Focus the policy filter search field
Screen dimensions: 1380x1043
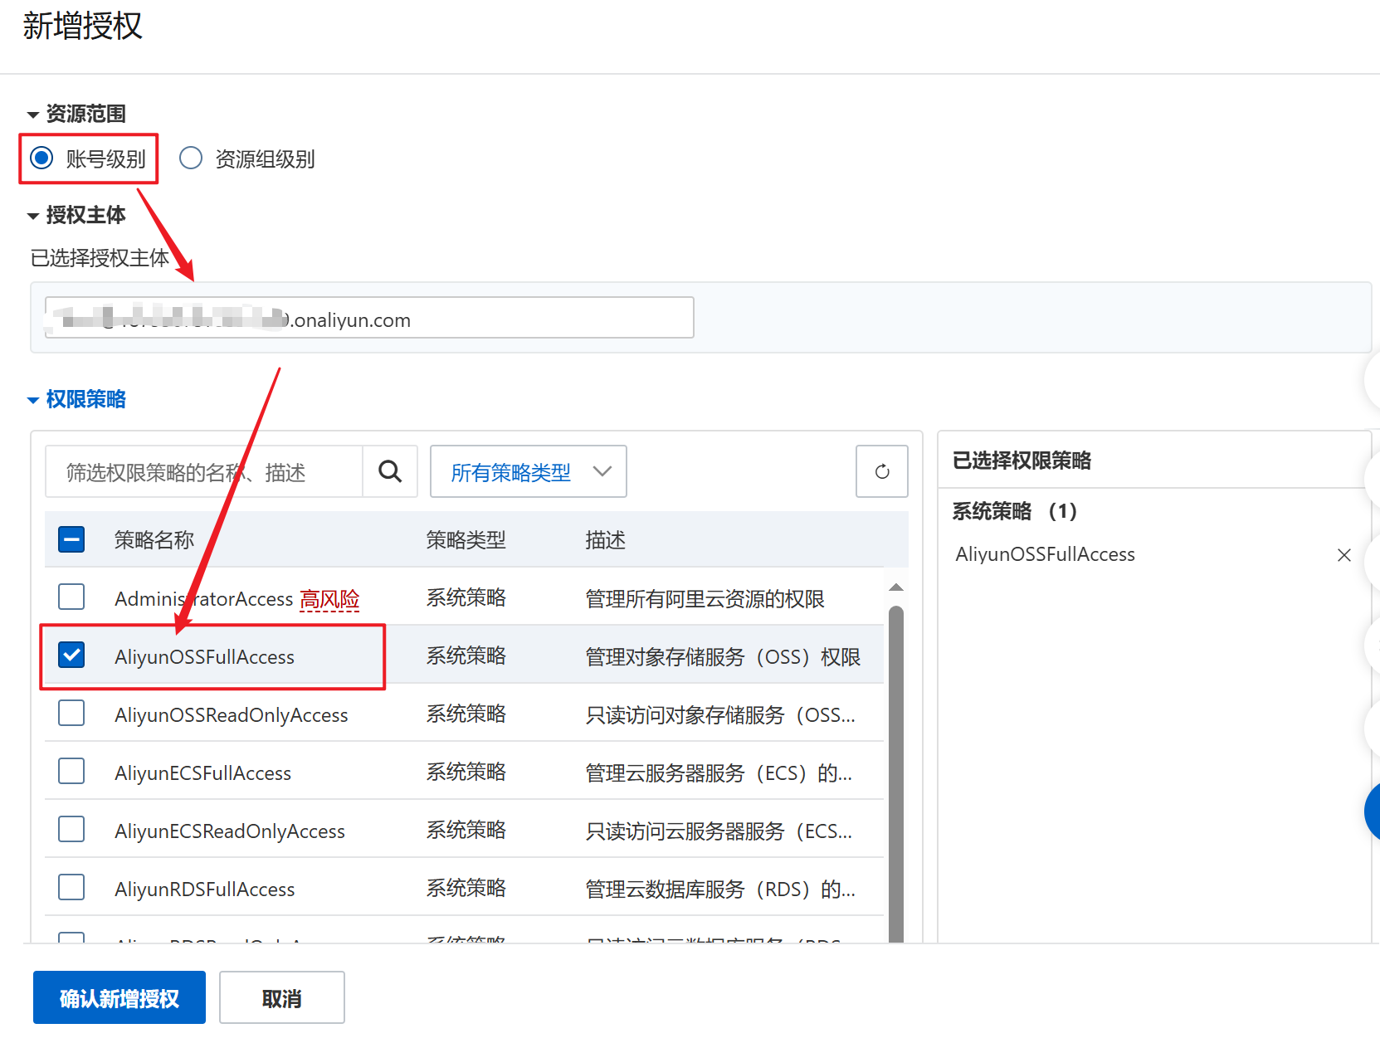tap(204, 471)
